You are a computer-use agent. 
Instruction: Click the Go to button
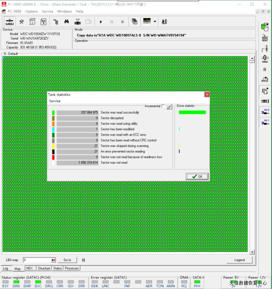pos(67,260)
